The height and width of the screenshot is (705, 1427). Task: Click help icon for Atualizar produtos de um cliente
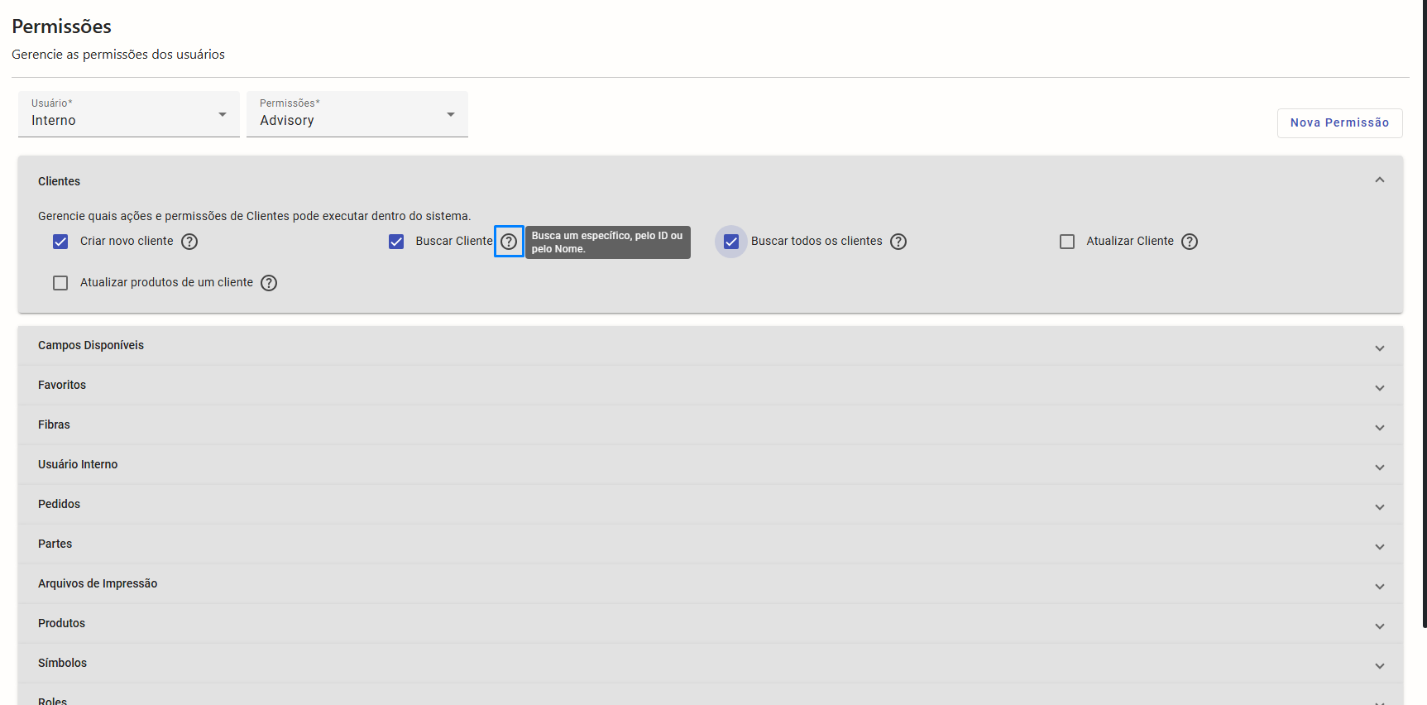pos(269,283)
